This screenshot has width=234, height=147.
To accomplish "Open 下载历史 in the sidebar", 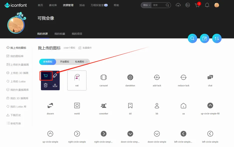I will (x=15, y=115).
